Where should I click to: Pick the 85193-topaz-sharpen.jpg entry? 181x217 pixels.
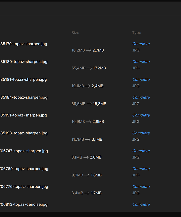[x=24, y=133]
